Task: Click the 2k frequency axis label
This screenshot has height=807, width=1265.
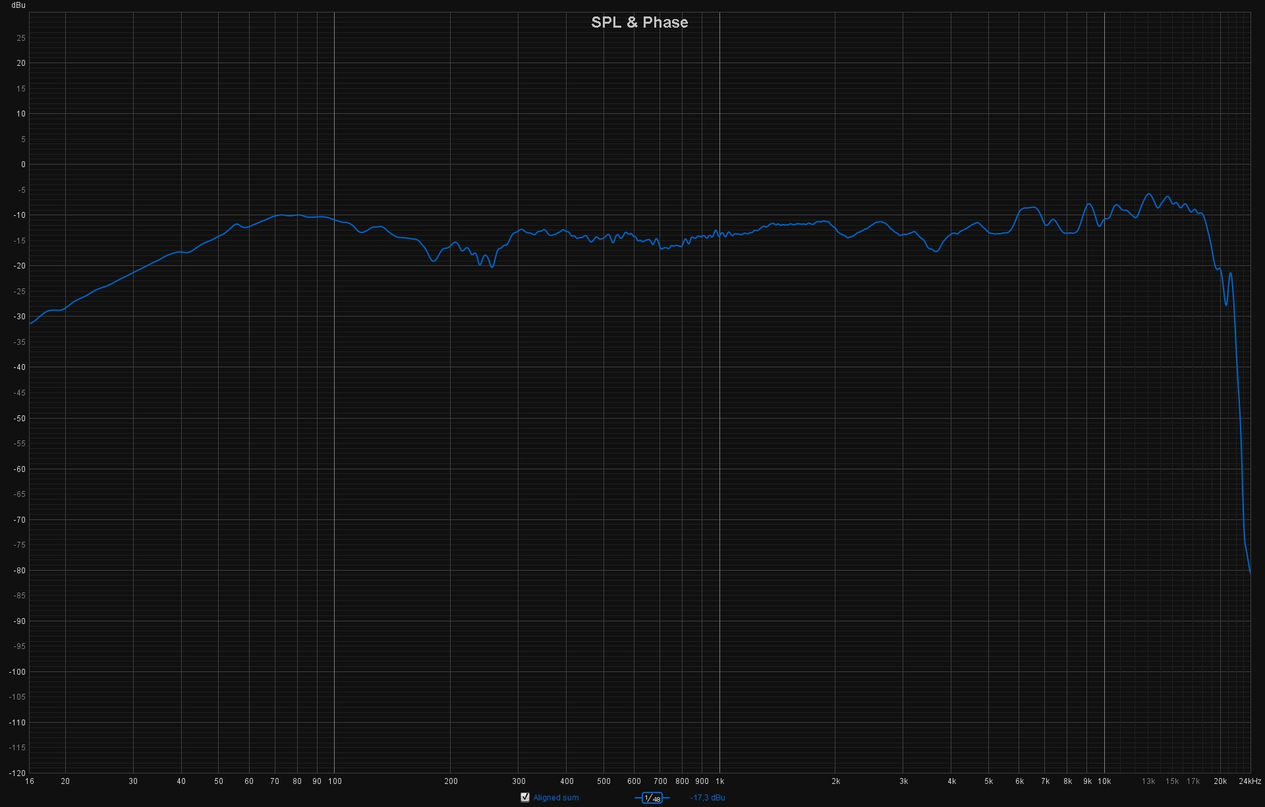Action: 835,781
